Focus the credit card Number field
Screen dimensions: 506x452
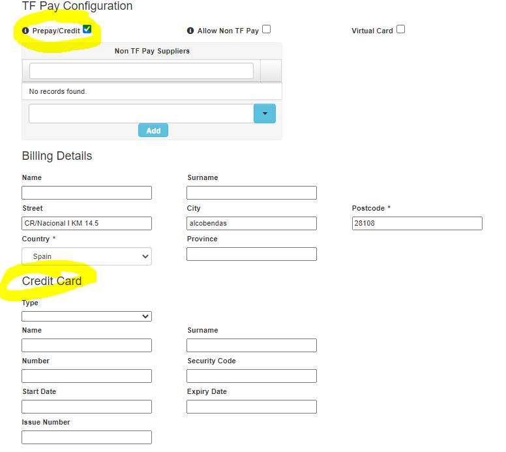pyautogui.click(x=87, y=376)
